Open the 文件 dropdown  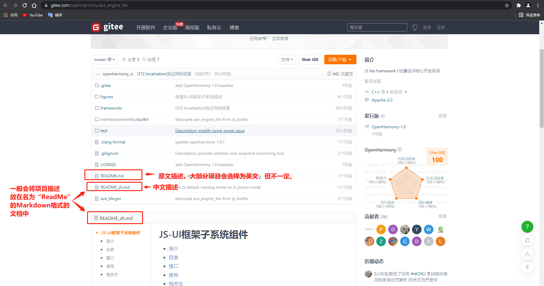(287, 60)
